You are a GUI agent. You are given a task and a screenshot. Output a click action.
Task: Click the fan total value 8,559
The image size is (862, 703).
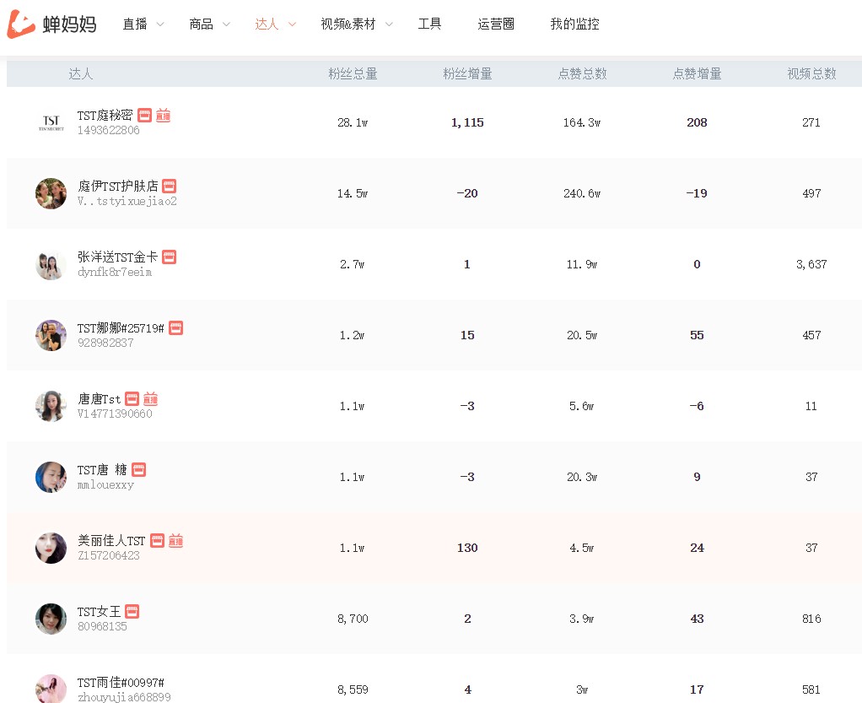tap(353, 690)
